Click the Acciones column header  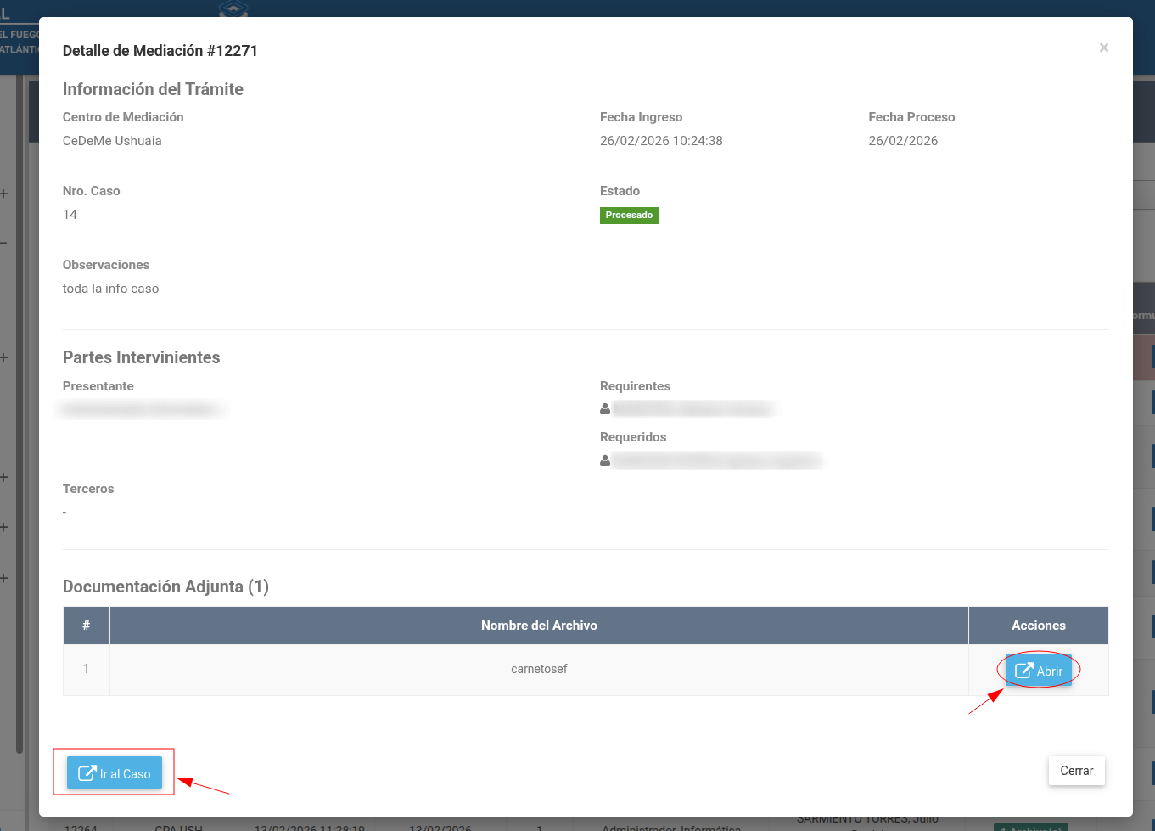pyautogui.click(x=1038, y=626)
